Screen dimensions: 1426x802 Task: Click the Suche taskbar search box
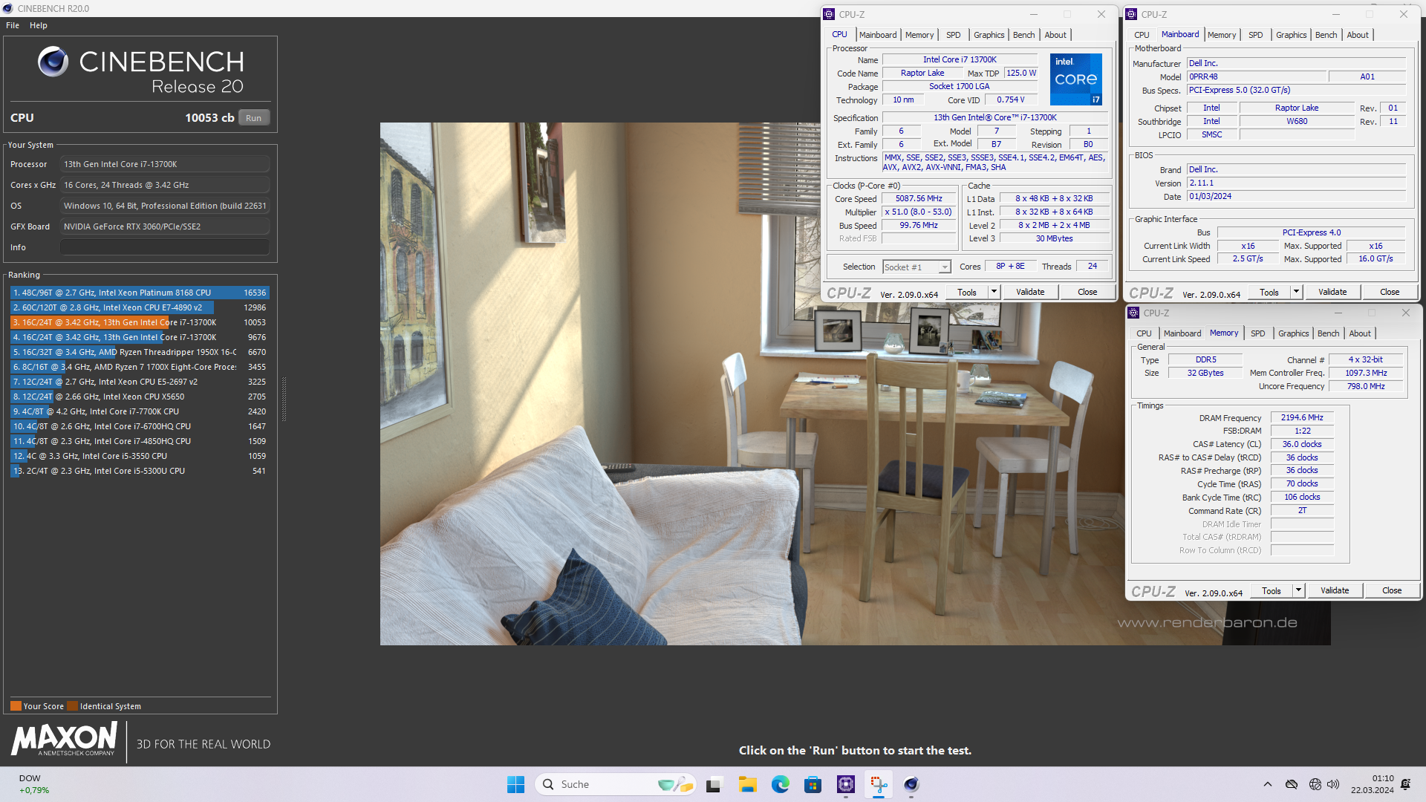(x=615, y=784)
